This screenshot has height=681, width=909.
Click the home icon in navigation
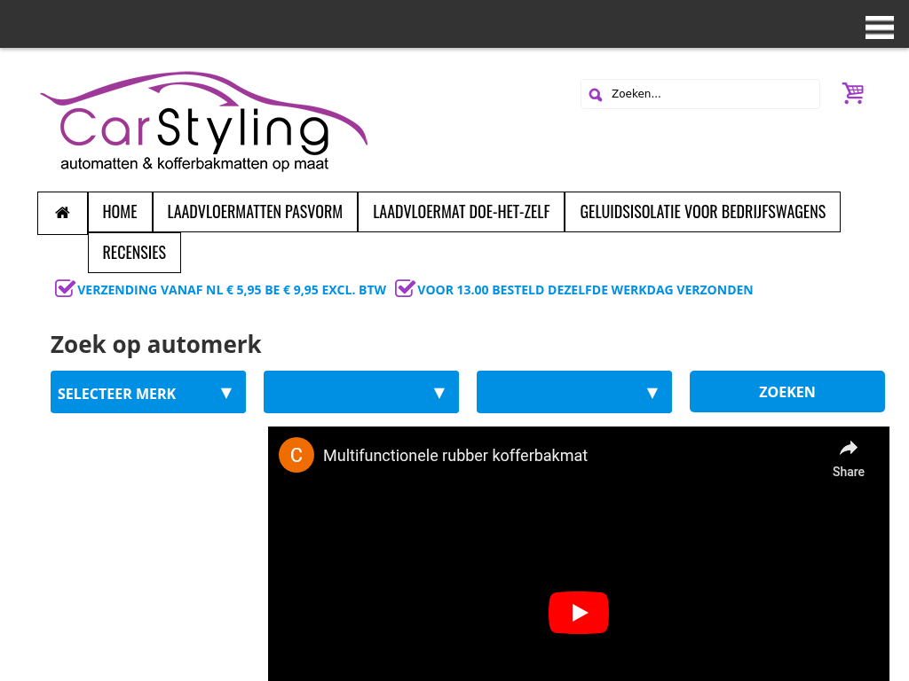[62, 213]
